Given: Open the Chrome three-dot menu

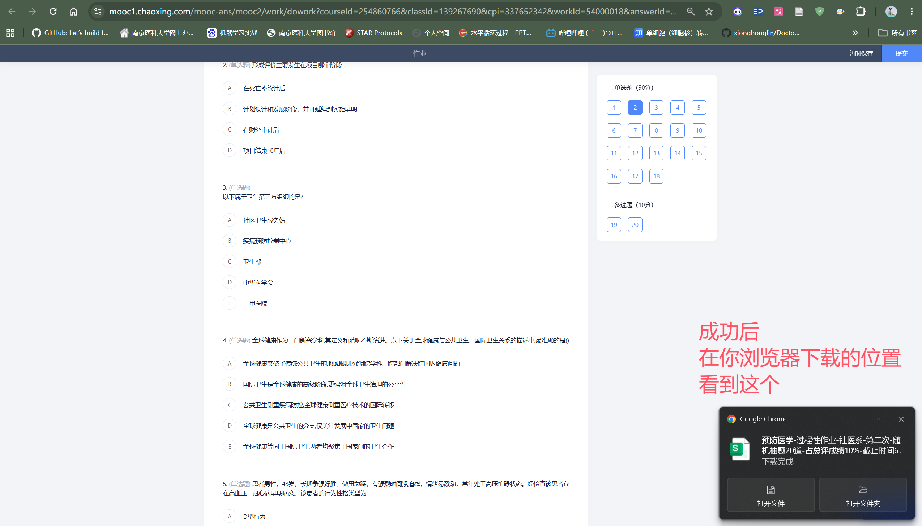Looking at the screenshot, I should pos(912,12).
